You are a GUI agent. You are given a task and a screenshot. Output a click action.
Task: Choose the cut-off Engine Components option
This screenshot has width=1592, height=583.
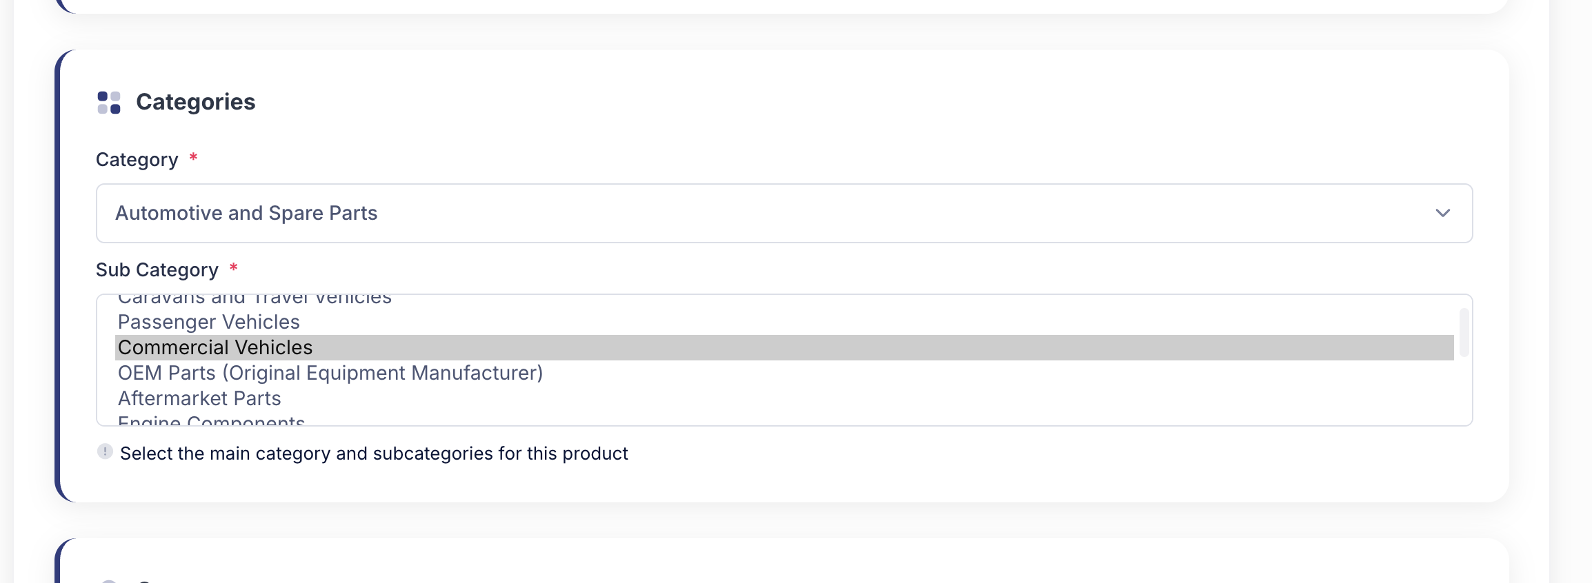[211, 420]
